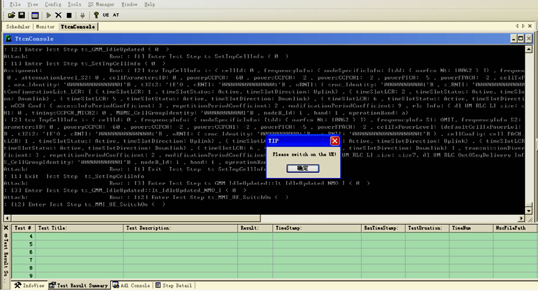Click the question mark help icon
The height and width of the screenshot is (291, 538).
[96, 15]
